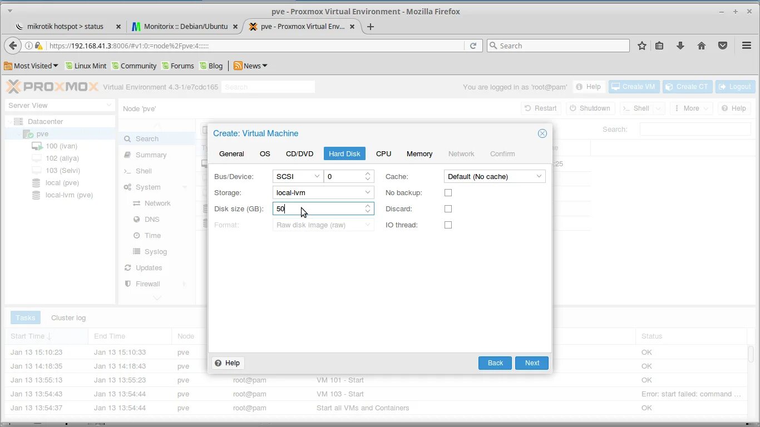Open the Pocket icon in toolbar

pos(723,46)
